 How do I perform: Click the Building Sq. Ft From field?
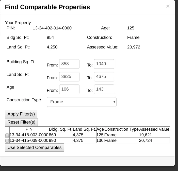pos(69,64)
